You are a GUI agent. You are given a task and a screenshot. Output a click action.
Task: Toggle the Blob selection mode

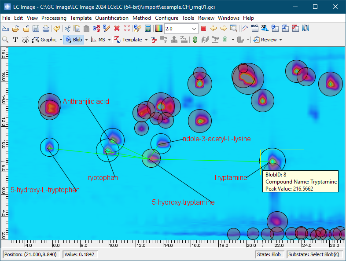[74, 40]
